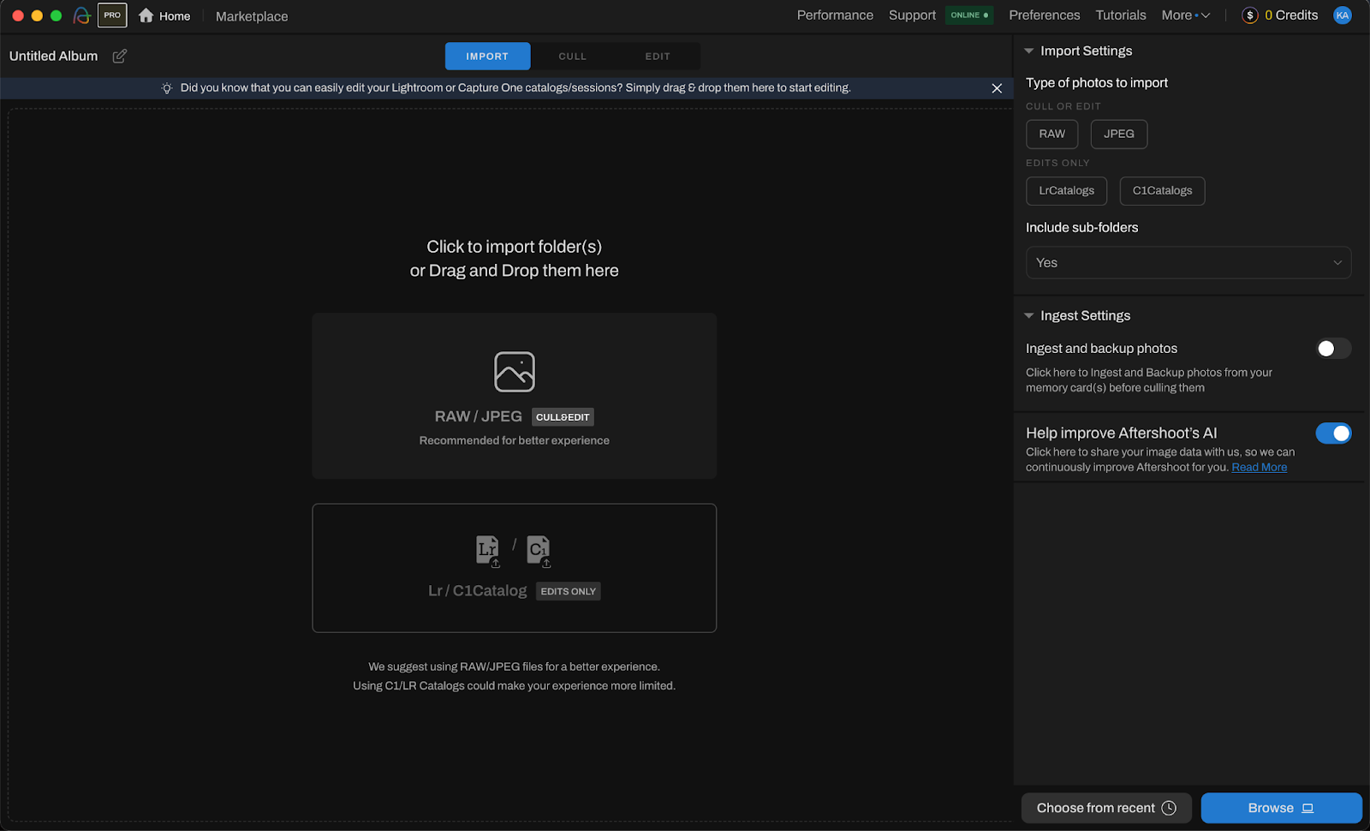The width and height of the screenshot is (1370, 831).
Task: Click the edit album name pencil icon
Action: click(x=120, y=56)
